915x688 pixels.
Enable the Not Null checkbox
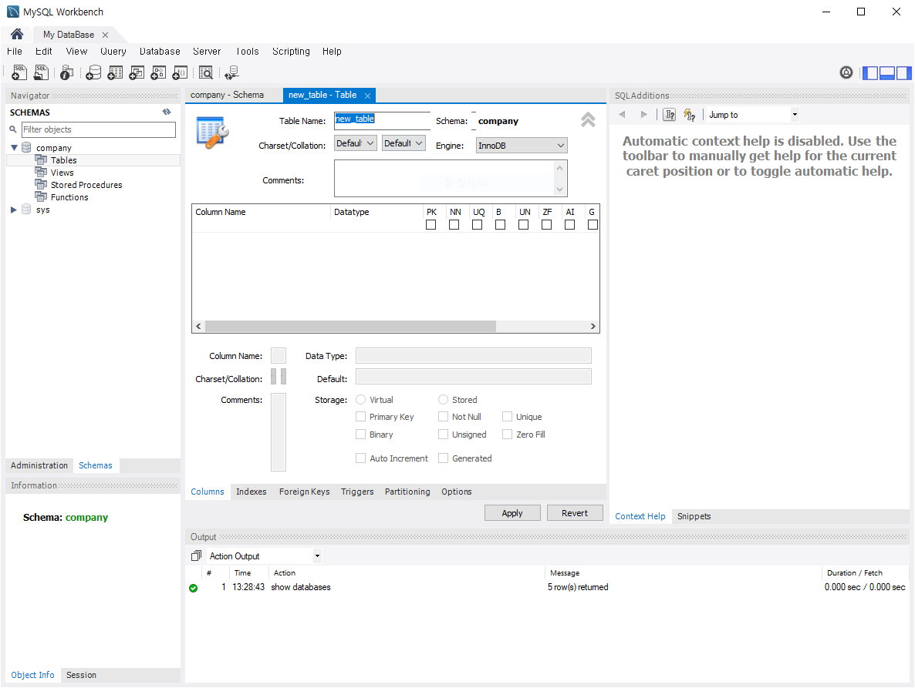click(x=444, y=417)
